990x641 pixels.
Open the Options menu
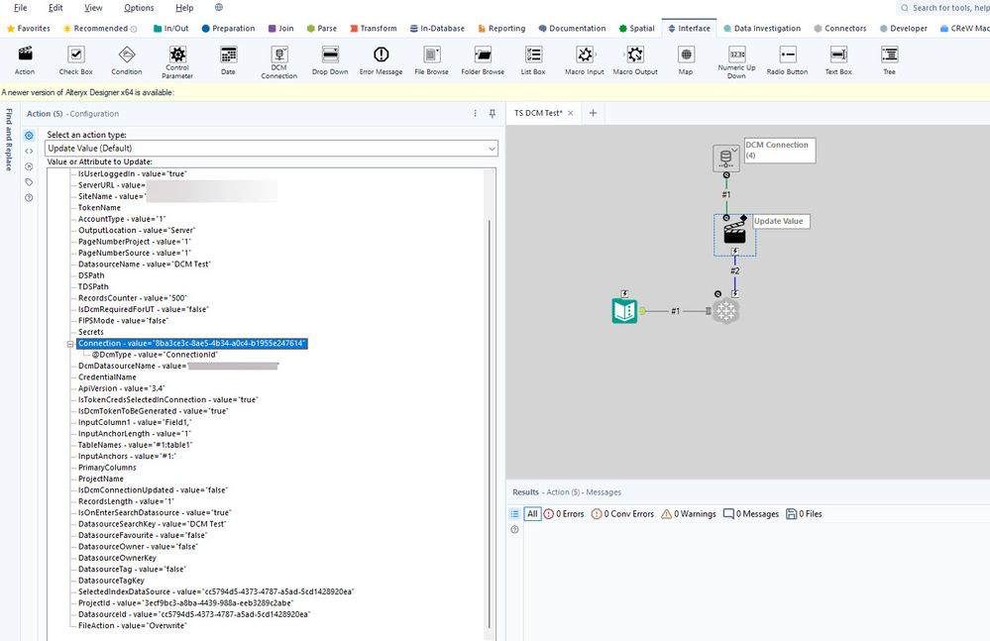click(x=139, y=8)
